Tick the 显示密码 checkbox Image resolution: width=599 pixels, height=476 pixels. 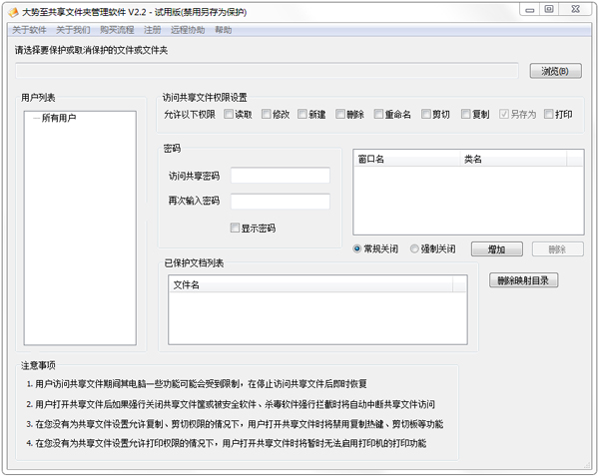click(x=235, y=228)
